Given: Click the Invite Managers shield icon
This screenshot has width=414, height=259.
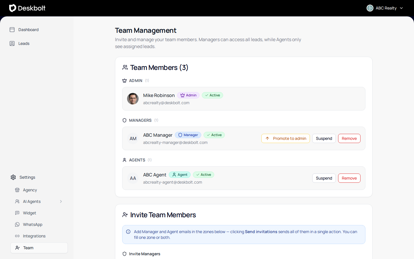Looking at the screenshot, I should pyautogui.click(x=124, y=254).
